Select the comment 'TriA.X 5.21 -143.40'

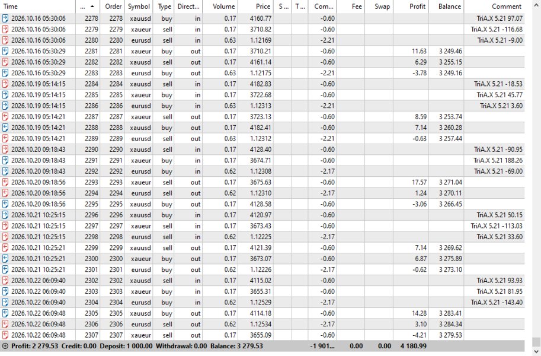(x=497, y=303)
